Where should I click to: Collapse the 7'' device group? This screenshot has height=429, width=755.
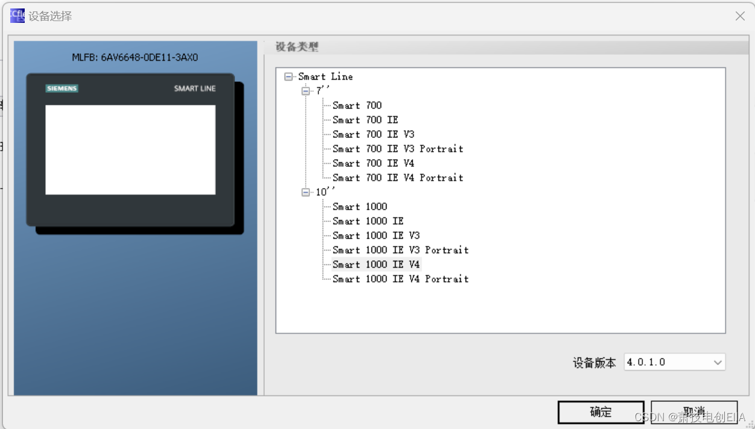pyautogui.click(x=306, y=91)
